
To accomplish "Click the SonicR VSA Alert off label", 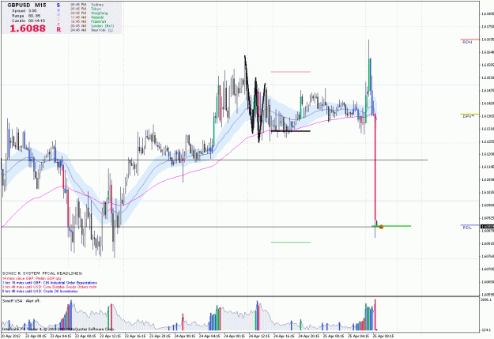I will click(x=21, y=301).
